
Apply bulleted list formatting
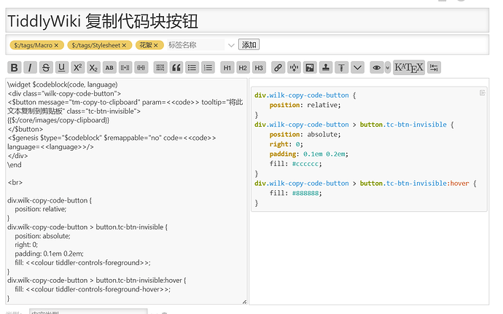192,68
